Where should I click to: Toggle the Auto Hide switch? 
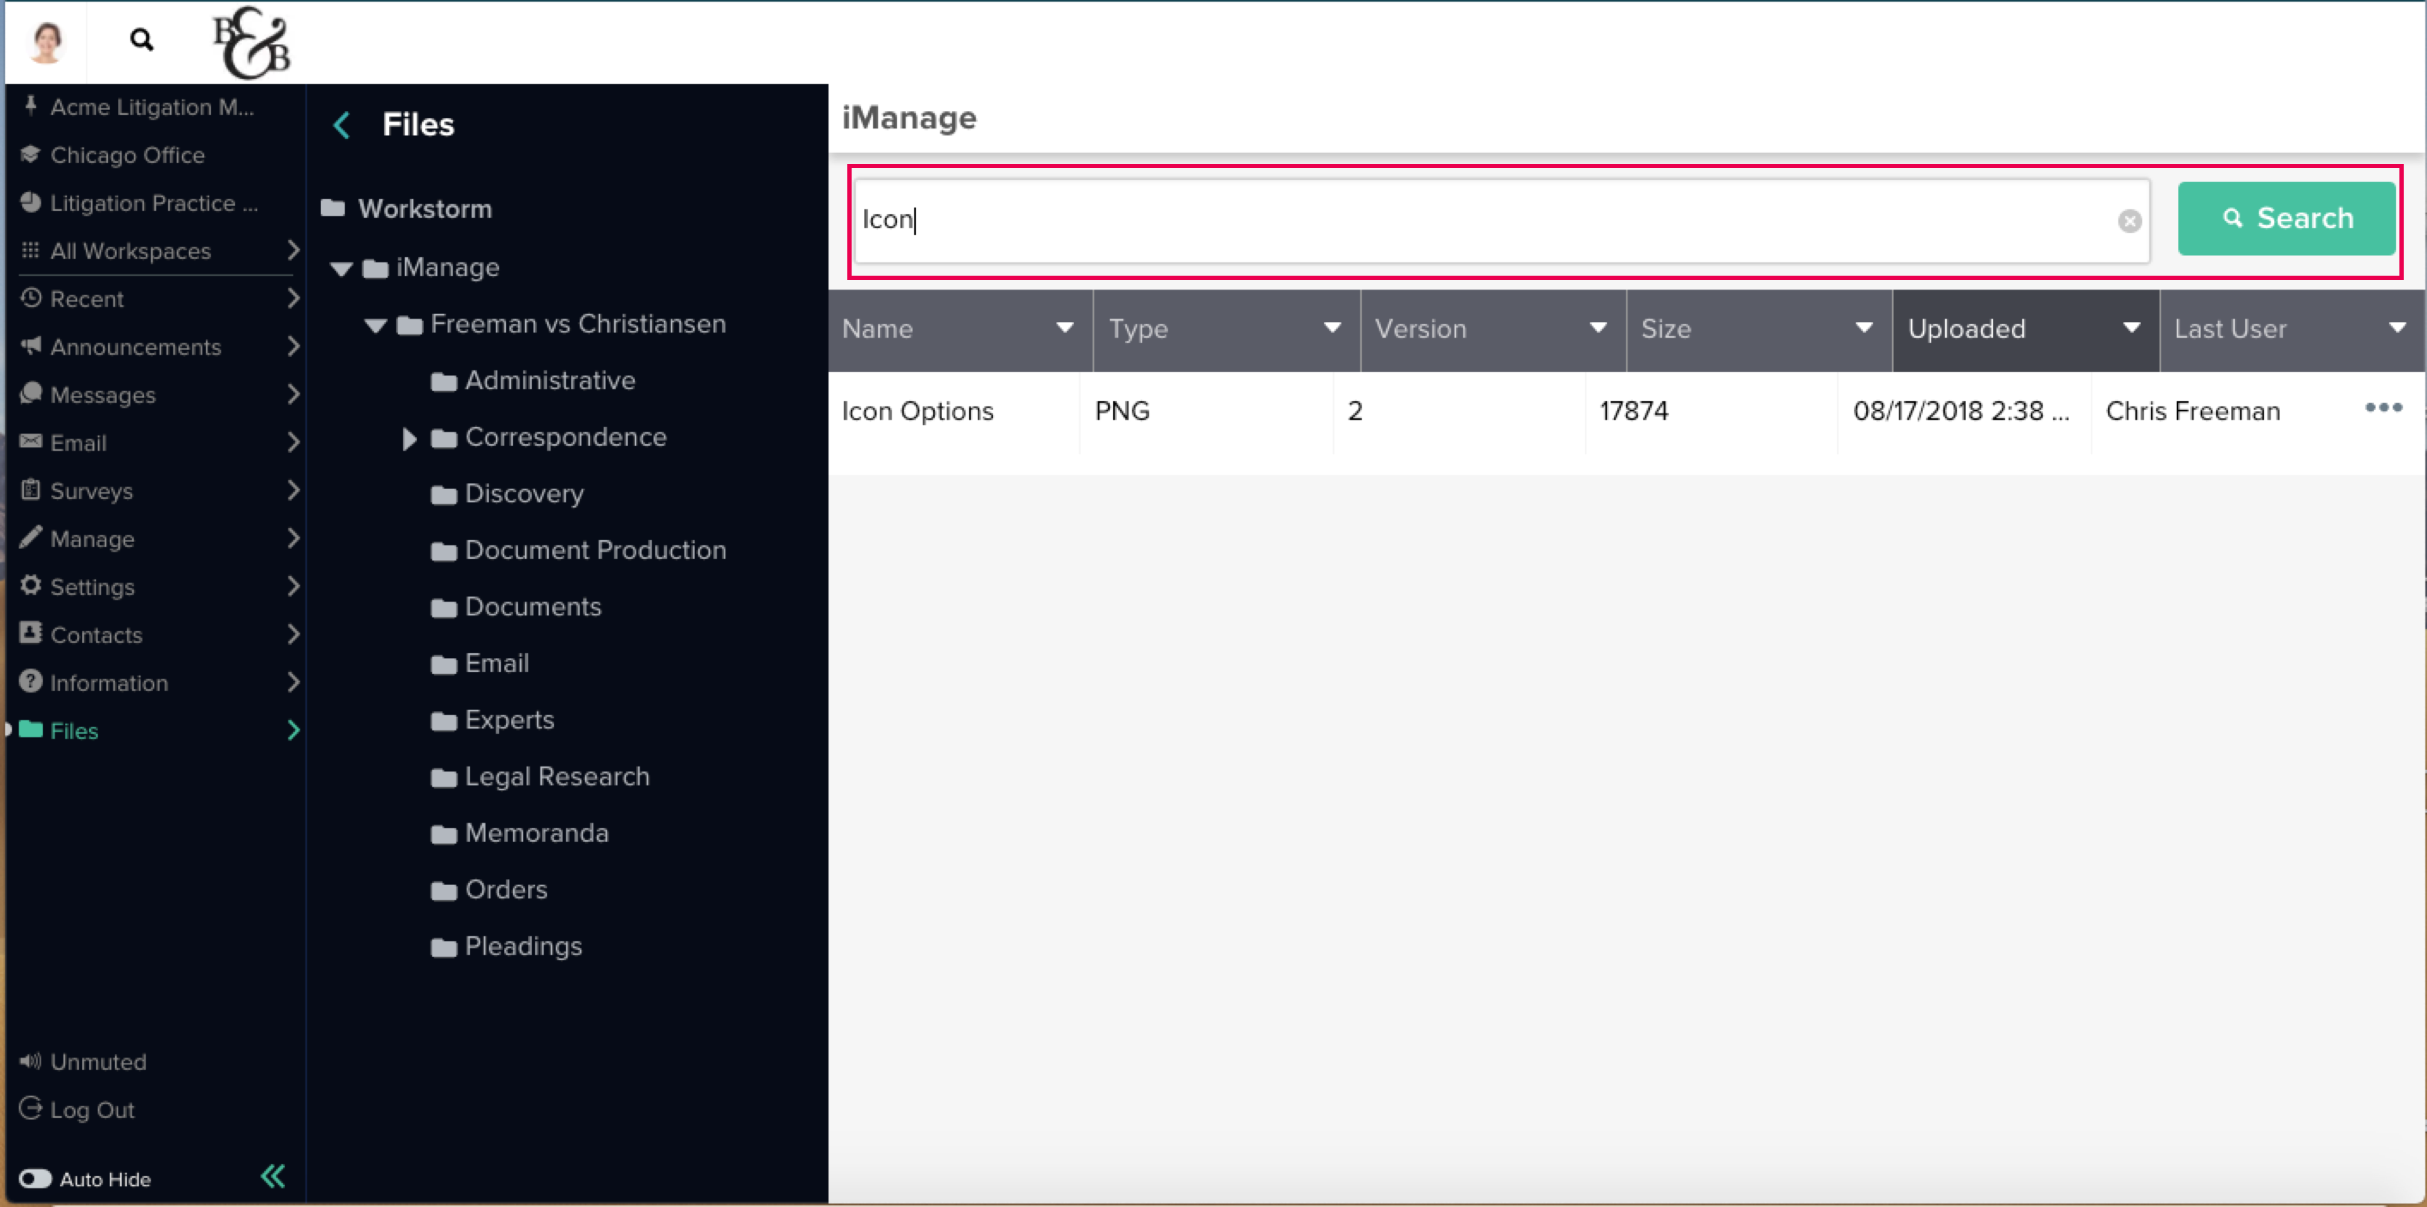36,1179
